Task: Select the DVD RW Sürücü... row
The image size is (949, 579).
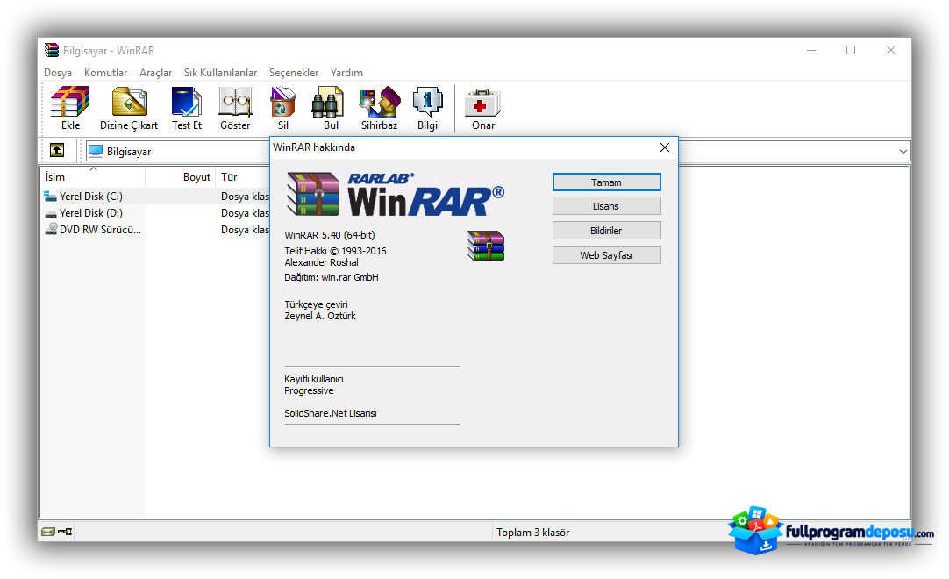Action: pos(155,230)
